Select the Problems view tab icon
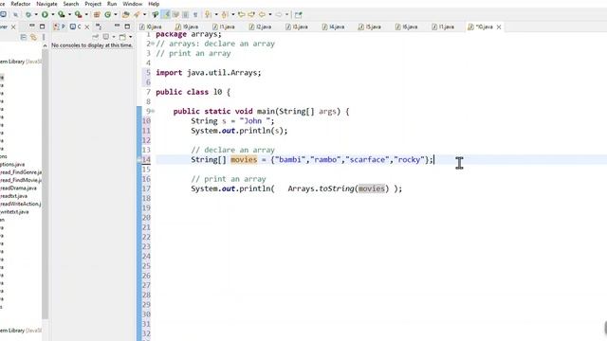This screenshot has height=341, width=607. pos(57,27)
